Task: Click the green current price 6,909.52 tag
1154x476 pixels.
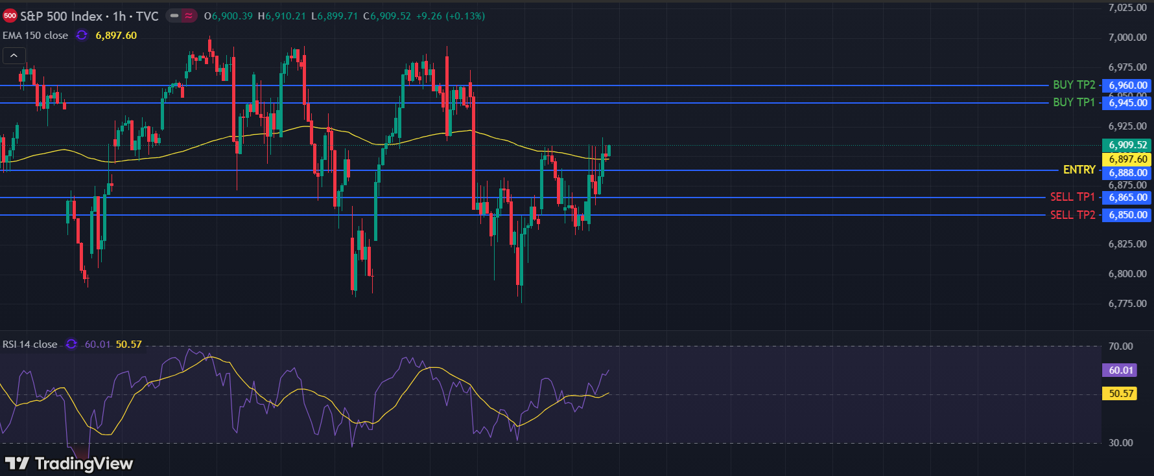Action: coord(1127,145)
